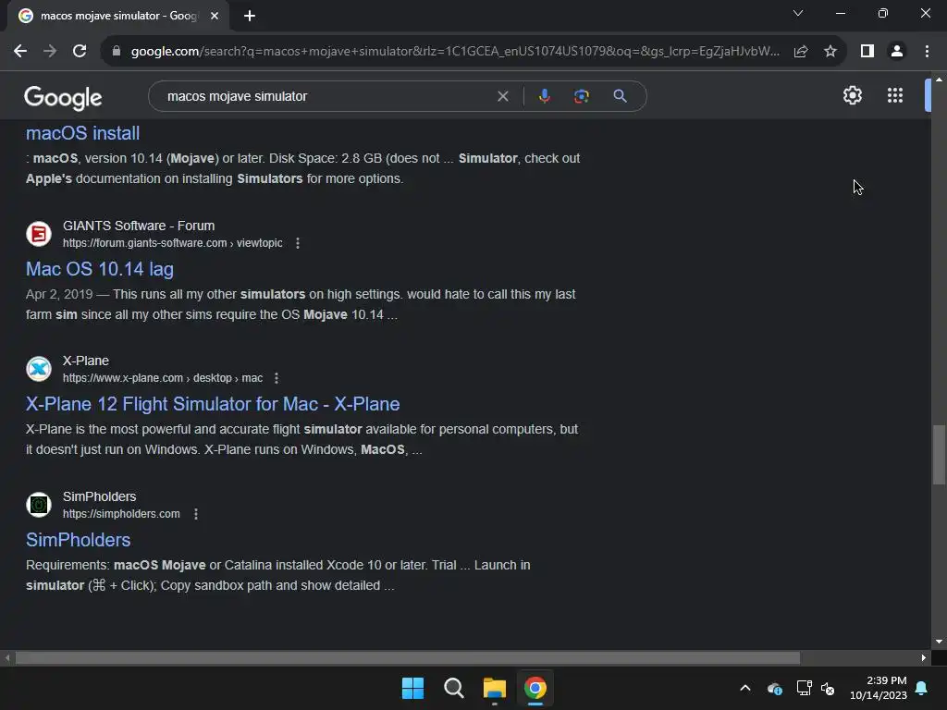Viewport: 947px width, 710px height.
Task: Open network status tray icon
Action: point(804,688)
